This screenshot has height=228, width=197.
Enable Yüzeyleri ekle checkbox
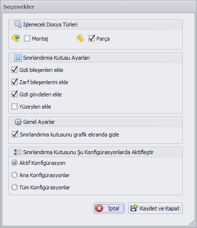(x=14, y=107)
